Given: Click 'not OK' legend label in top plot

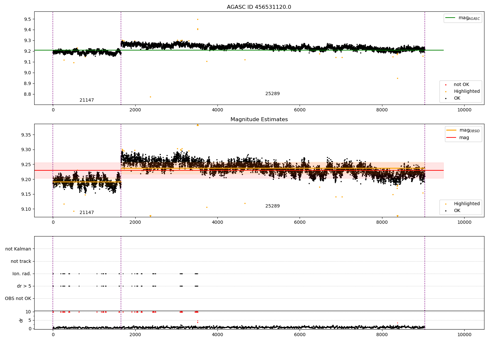Looking at the screenshot, I should pos(461,85).
